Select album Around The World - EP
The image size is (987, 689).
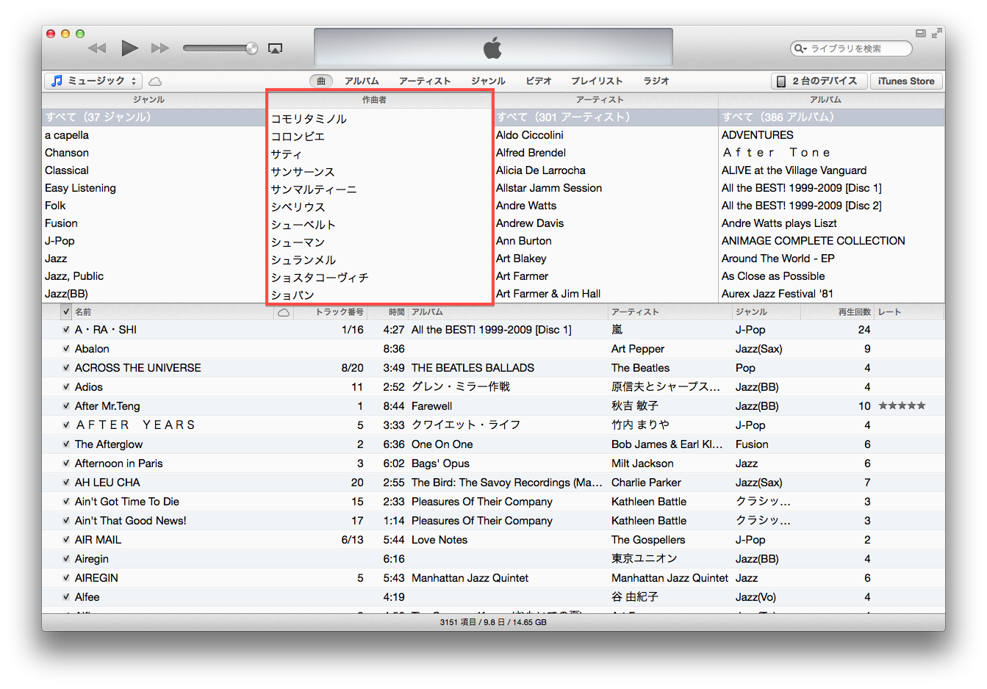tap(831, 259)
